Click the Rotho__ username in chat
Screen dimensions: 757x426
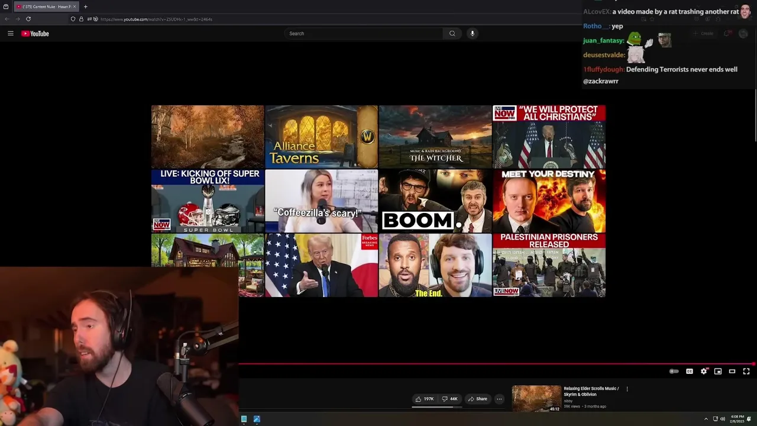(x=596, y=26)
